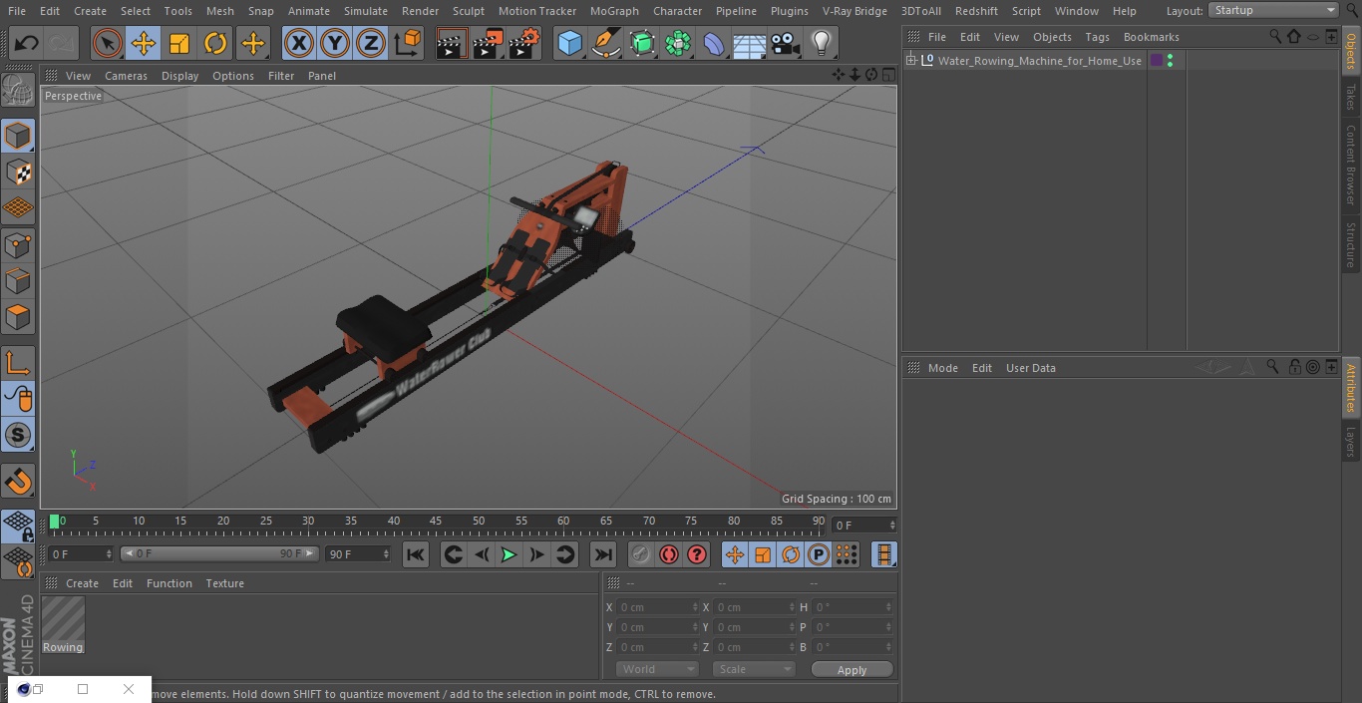Click frame 50 on timeline ruler
The width and height of the screenshot is (1362, 703).
[x=479, y=521]
